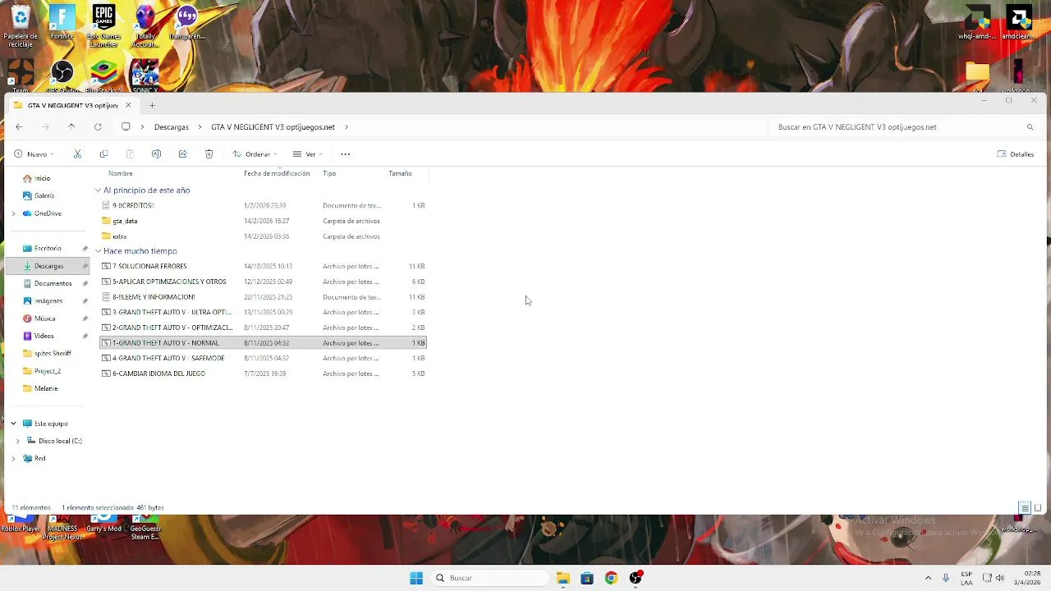This screenshot has width=1051, height=591.
Task: Open Fortnite desktop shortcut
Action: pyautogui.click(x=62, y=22)
